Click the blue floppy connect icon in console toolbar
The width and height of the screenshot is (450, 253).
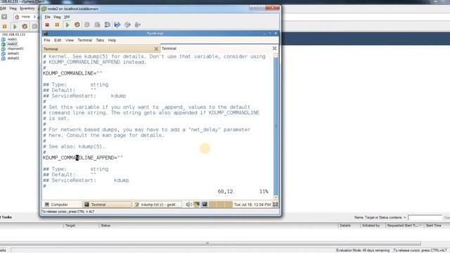coord(117,25)
